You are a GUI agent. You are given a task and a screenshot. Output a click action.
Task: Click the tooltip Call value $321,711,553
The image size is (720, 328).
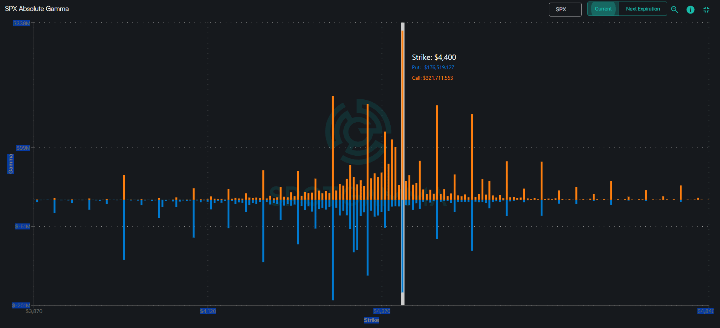tap(433, 78)
